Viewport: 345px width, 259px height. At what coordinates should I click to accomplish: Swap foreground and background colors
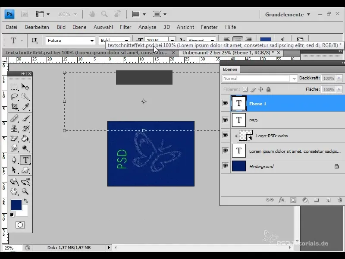tap(26, 201)
